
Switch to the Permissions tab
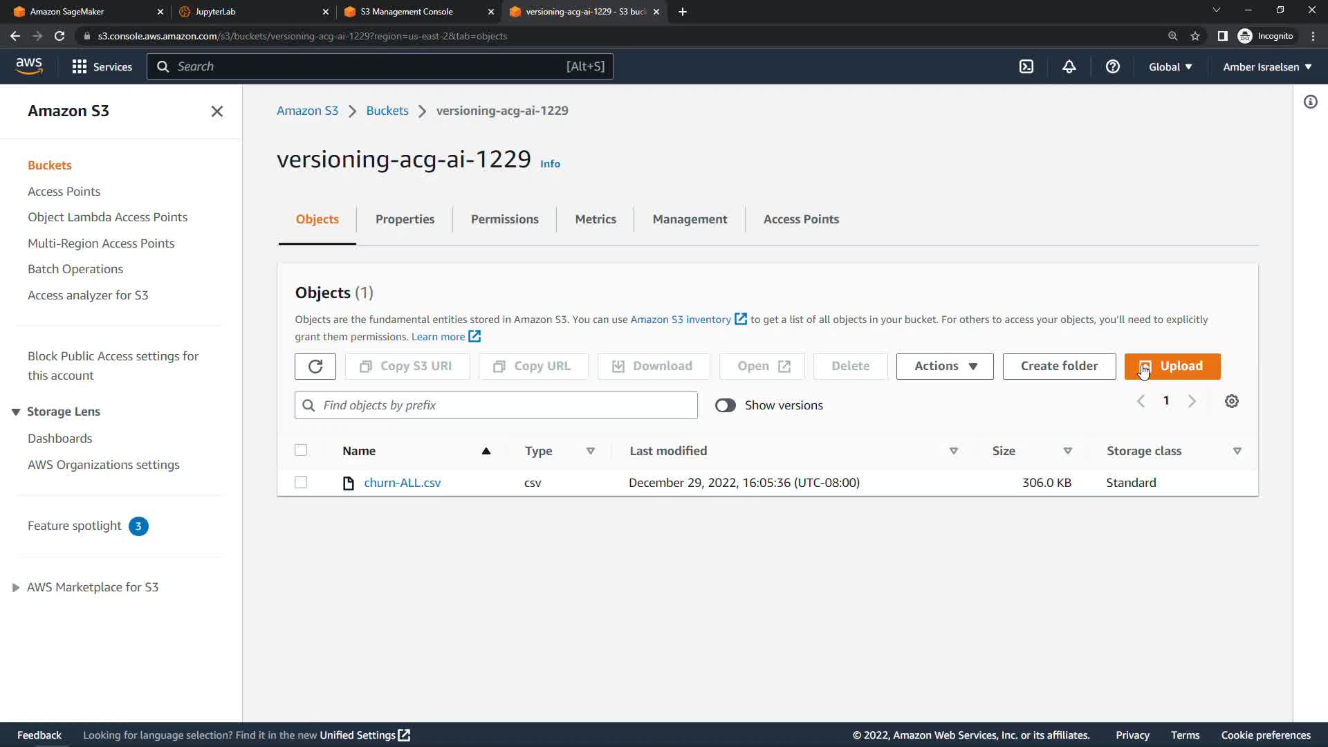pos(504,219)
